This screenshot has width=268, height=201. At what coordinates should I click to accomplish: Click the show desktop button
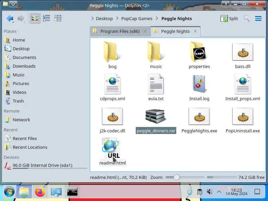pyautogui.click(x=257, y=192)
